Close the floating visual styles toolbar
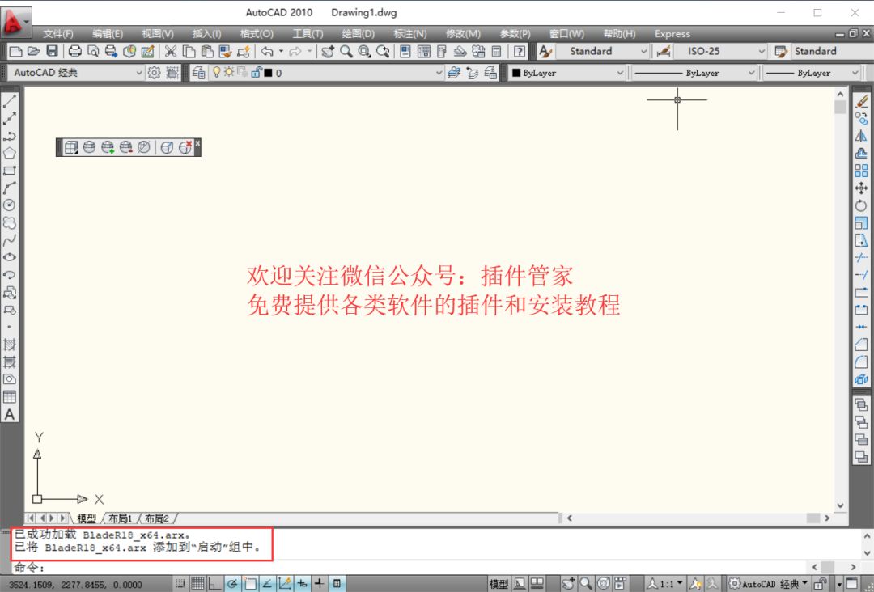Screen dimensions: 874x592 pyautogui.click(x=197, y=143)
